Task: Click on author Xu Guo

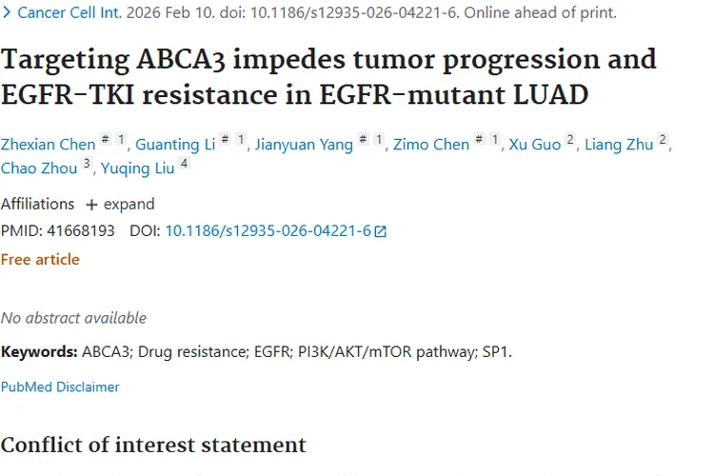Action: (535, 145)
